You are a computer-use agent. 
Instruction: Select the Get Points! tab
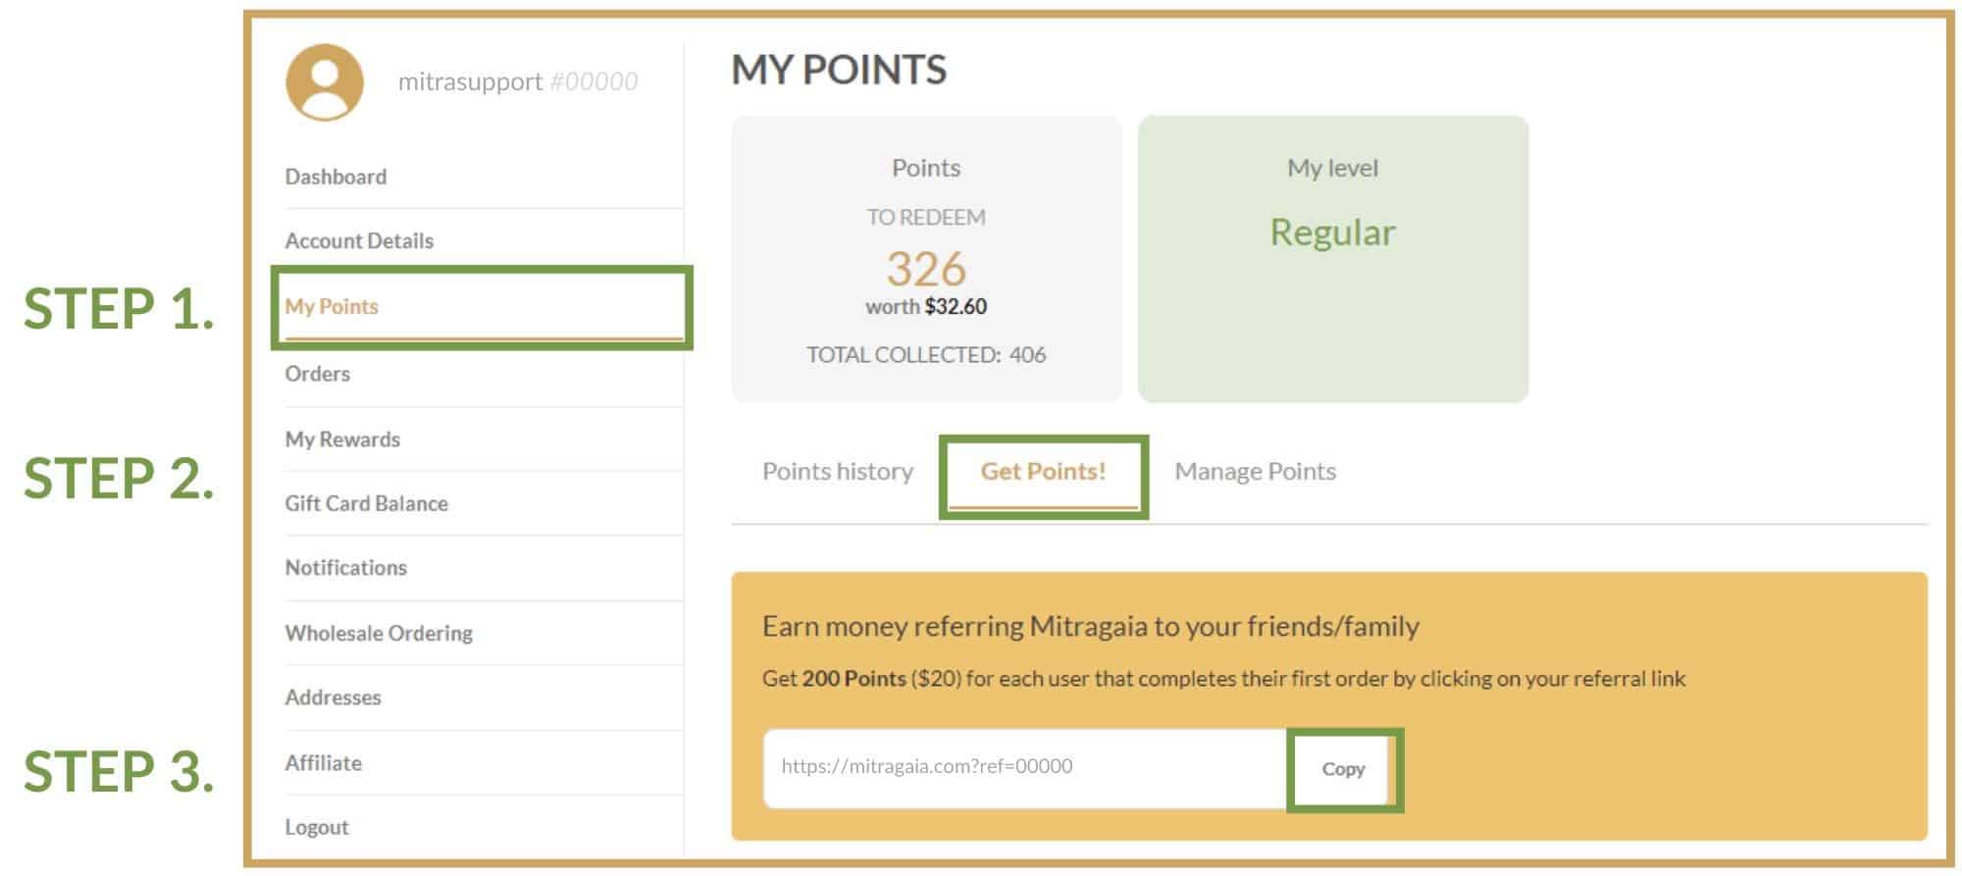(1043, 472)
